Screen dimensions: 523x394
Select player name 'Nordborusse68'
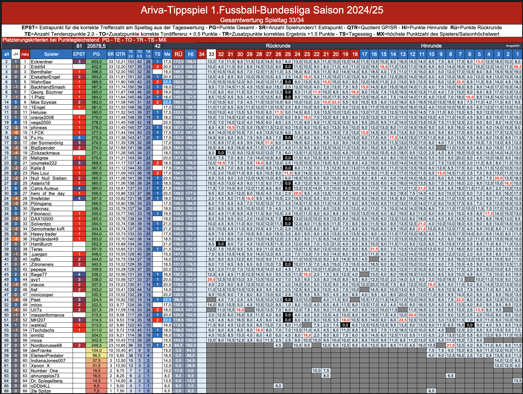coord(46,345)
